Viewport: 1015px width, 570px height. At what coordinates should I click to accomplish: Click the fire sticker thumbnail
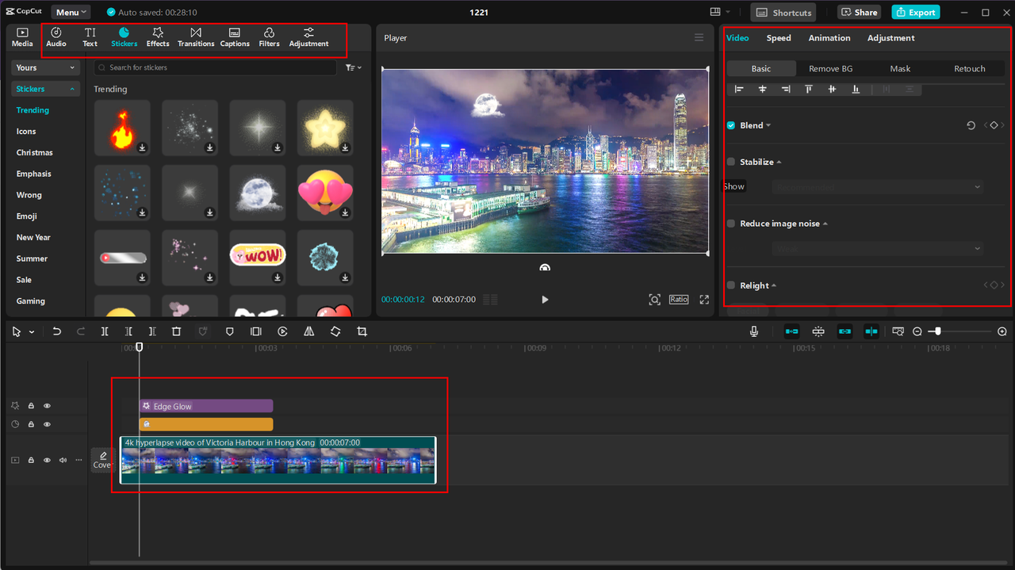coord(122,127)
